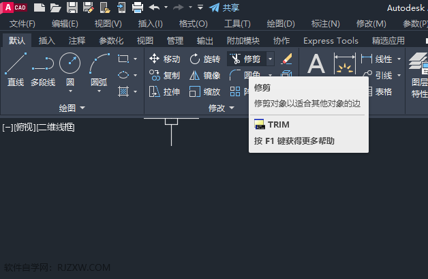Image resolution: width=428 pixels, height=279 pixels.
Task: Switch to the 协作 ribbon tab
Action: (281, 41)
